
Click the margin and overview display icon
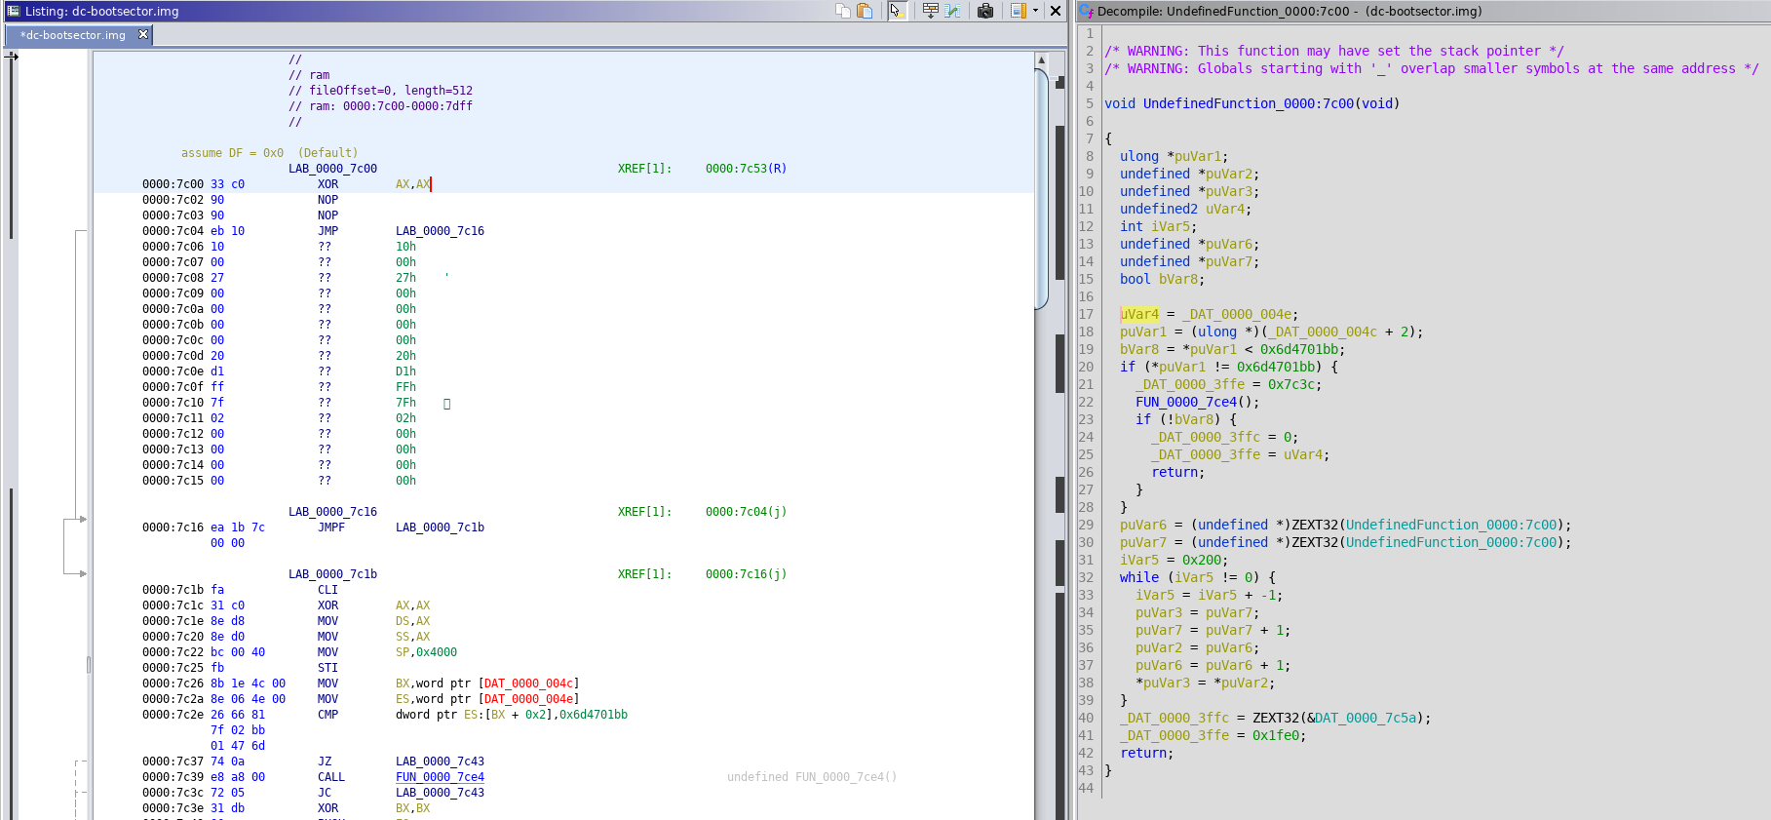tap(1018, 11)
